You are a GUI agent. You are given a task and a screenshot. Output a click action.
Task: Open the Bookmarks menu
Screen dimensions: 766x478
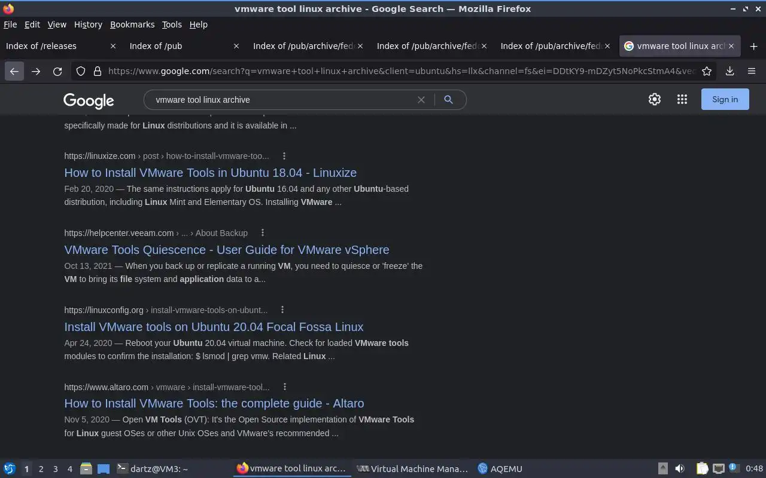pyautogui.click(x=132, y=24)
